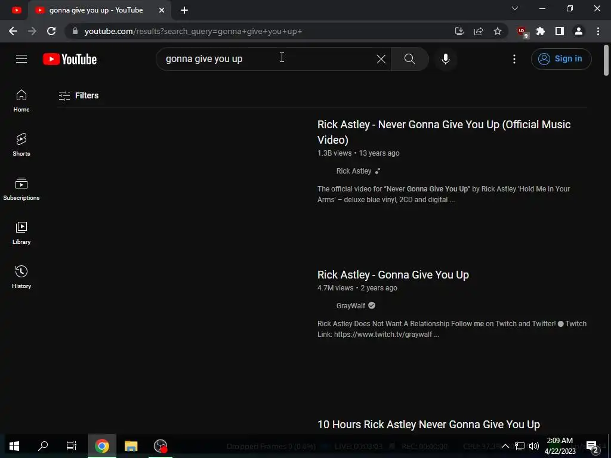Screen dimensions: 611x458
Task: Clear the search query with X
Action: click(x=381, y=59)
